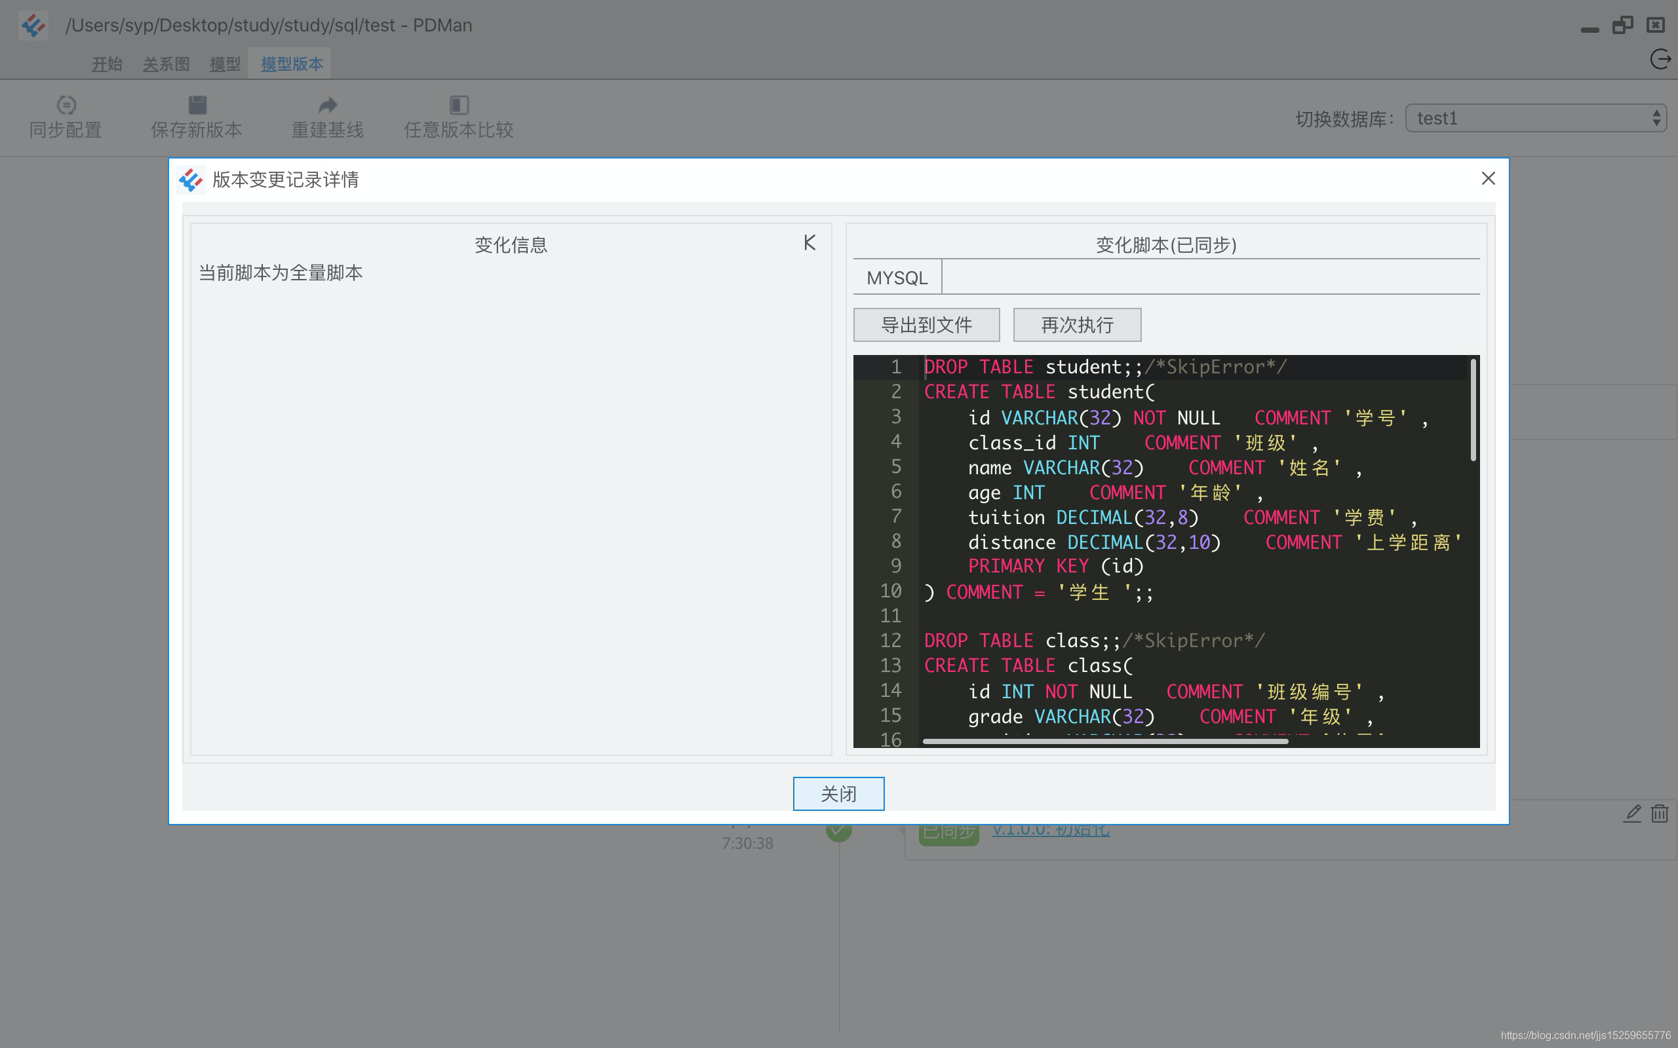Switch to the 关系图 tab
Viewport: 1678px width, 1048px height.
[166, 64]
